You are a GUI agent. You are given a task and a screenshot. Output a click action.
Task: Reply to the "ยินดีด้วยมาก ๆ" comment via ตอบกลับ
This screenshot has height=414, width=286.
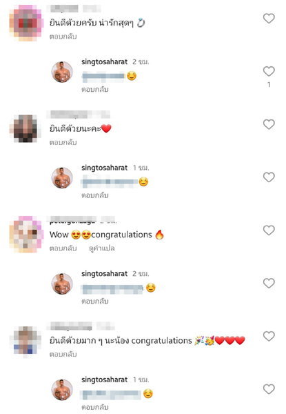[63, 355]
